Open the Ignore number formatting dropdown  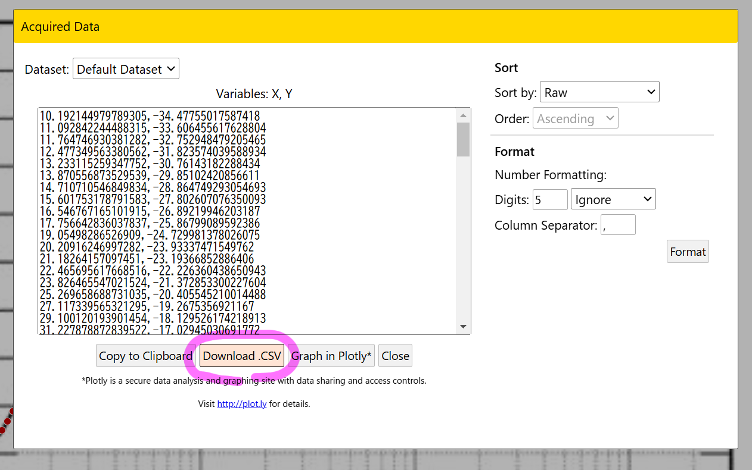click(613, 199)
